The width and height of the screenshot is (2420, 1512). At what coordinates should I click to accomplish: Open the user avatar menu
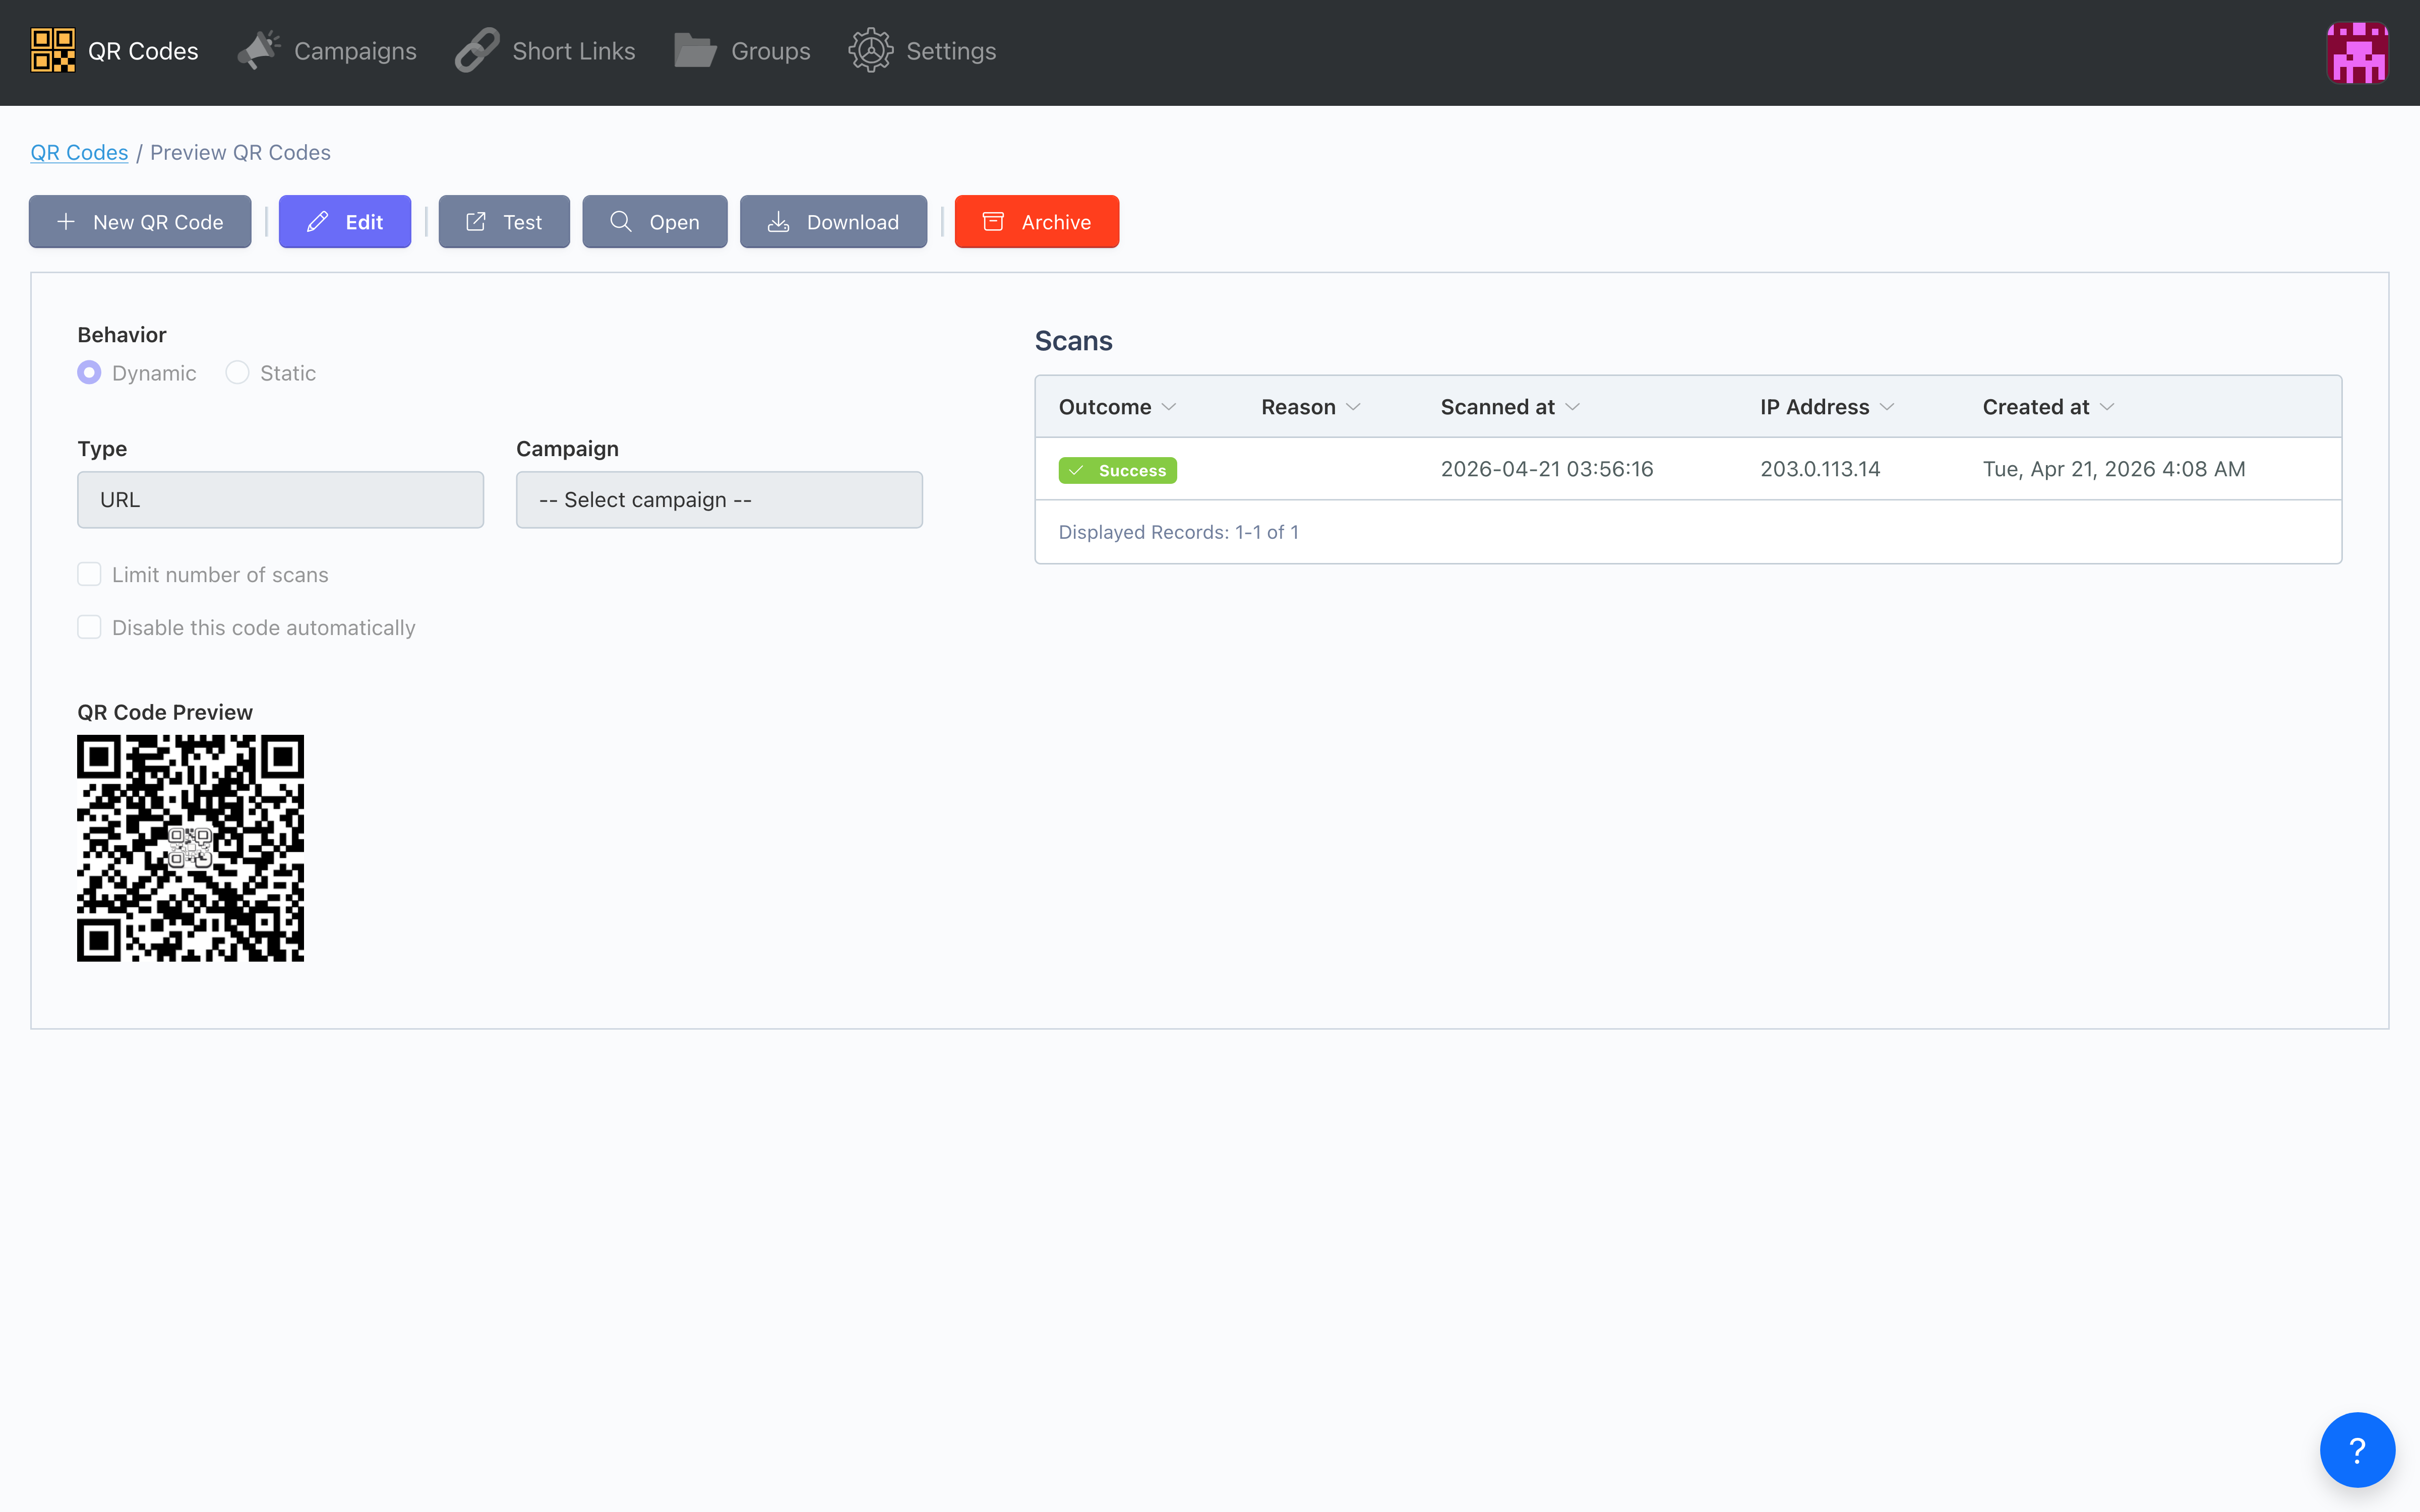click(x=2358, y=52)
